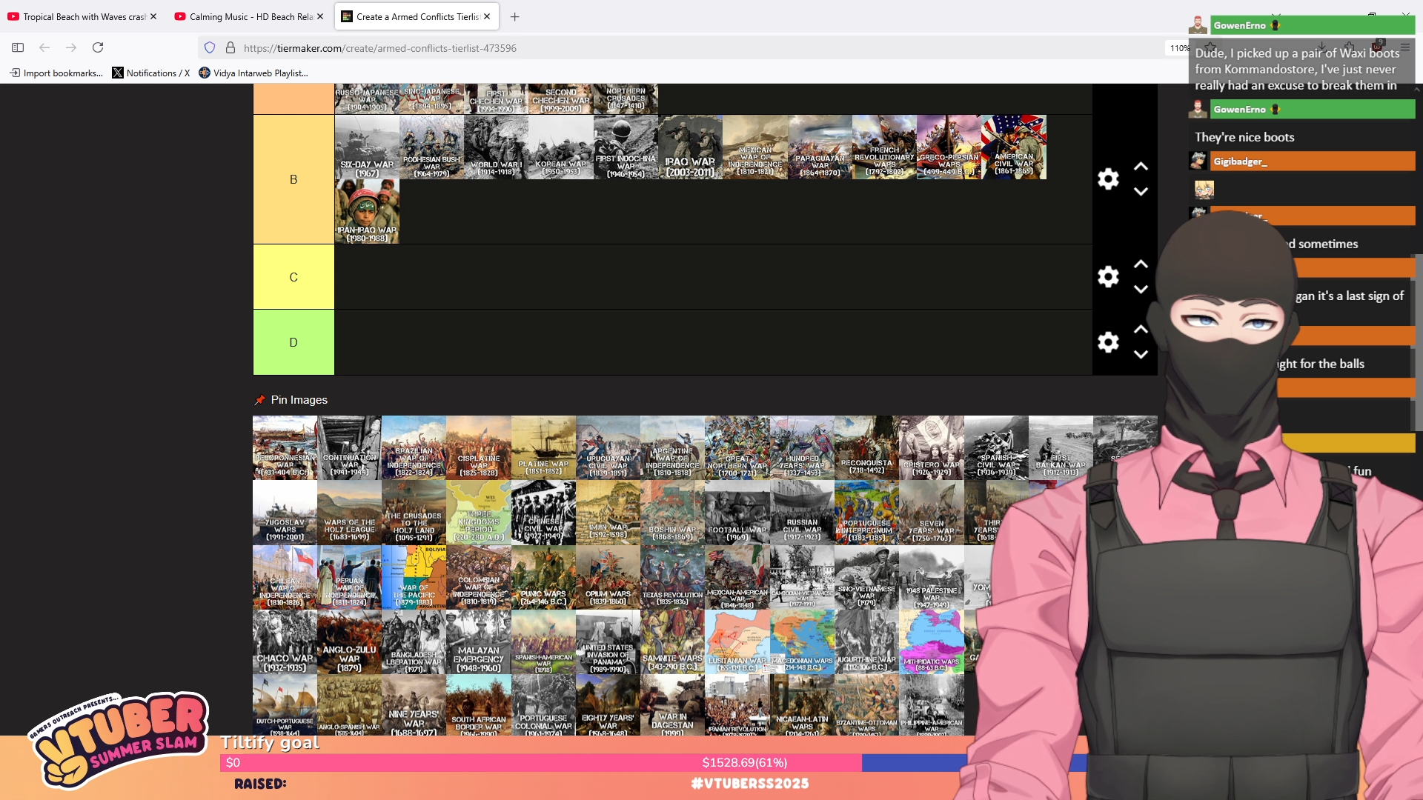The image size is (1423, 800).
Task: Reload the current page
Action: pos(98,47)
